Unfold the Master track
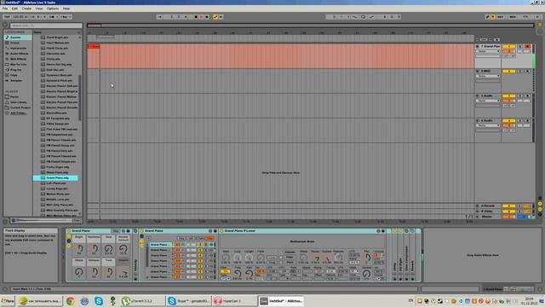 [478, 217]
